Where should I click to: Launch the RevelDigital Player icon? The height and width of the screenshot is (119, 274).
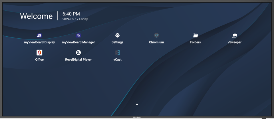click(x=78, y=53)
